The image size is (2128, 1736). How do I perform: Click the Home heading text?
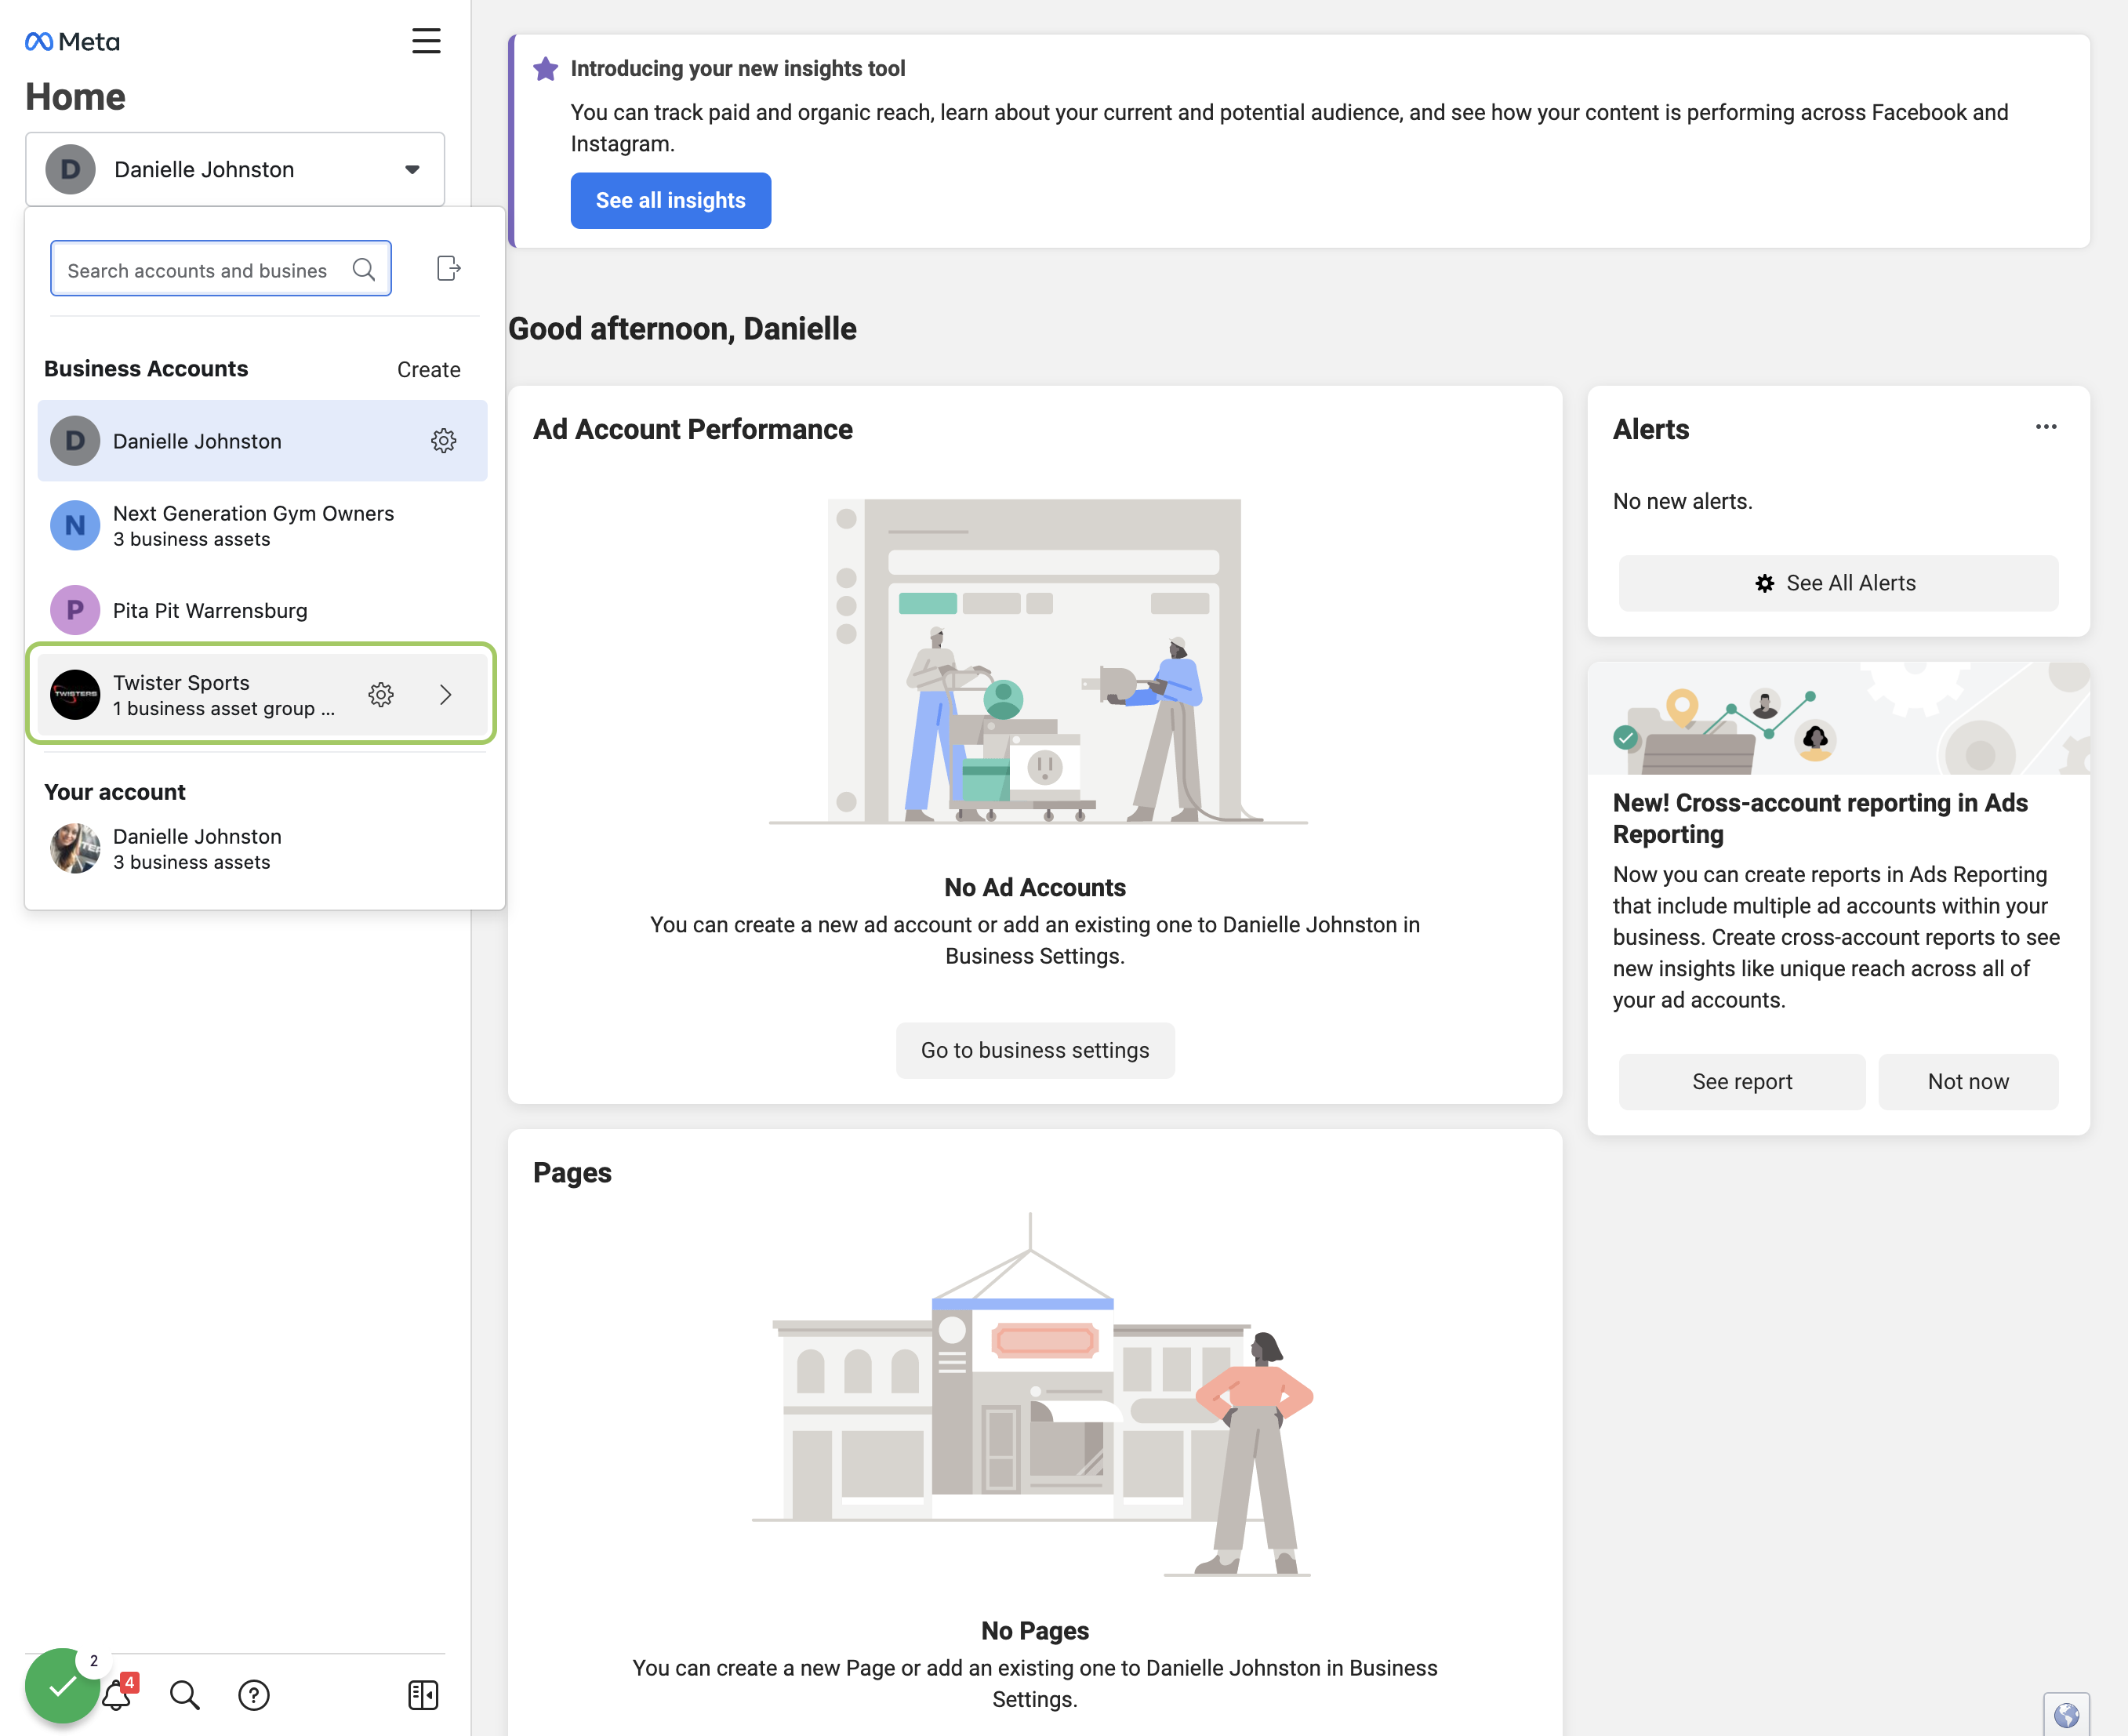[75, 97]
